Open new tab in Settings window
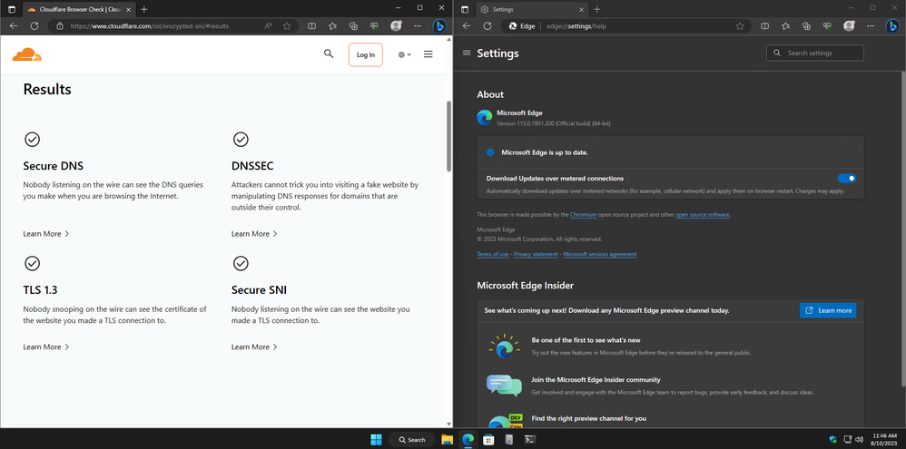 (596, 9)
